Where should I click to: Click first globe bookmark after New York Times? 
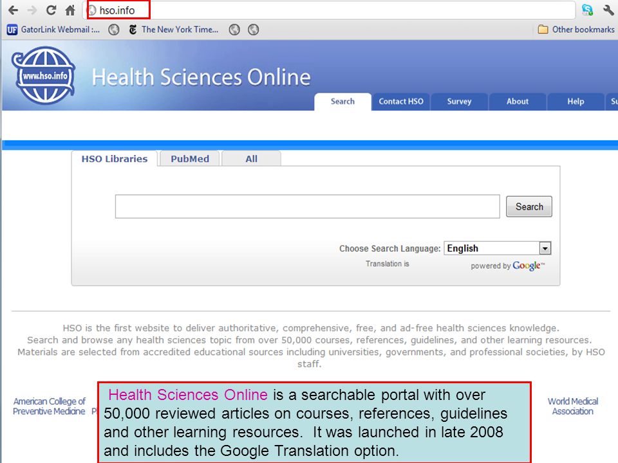pyautogui.click(x=234, y=30)
